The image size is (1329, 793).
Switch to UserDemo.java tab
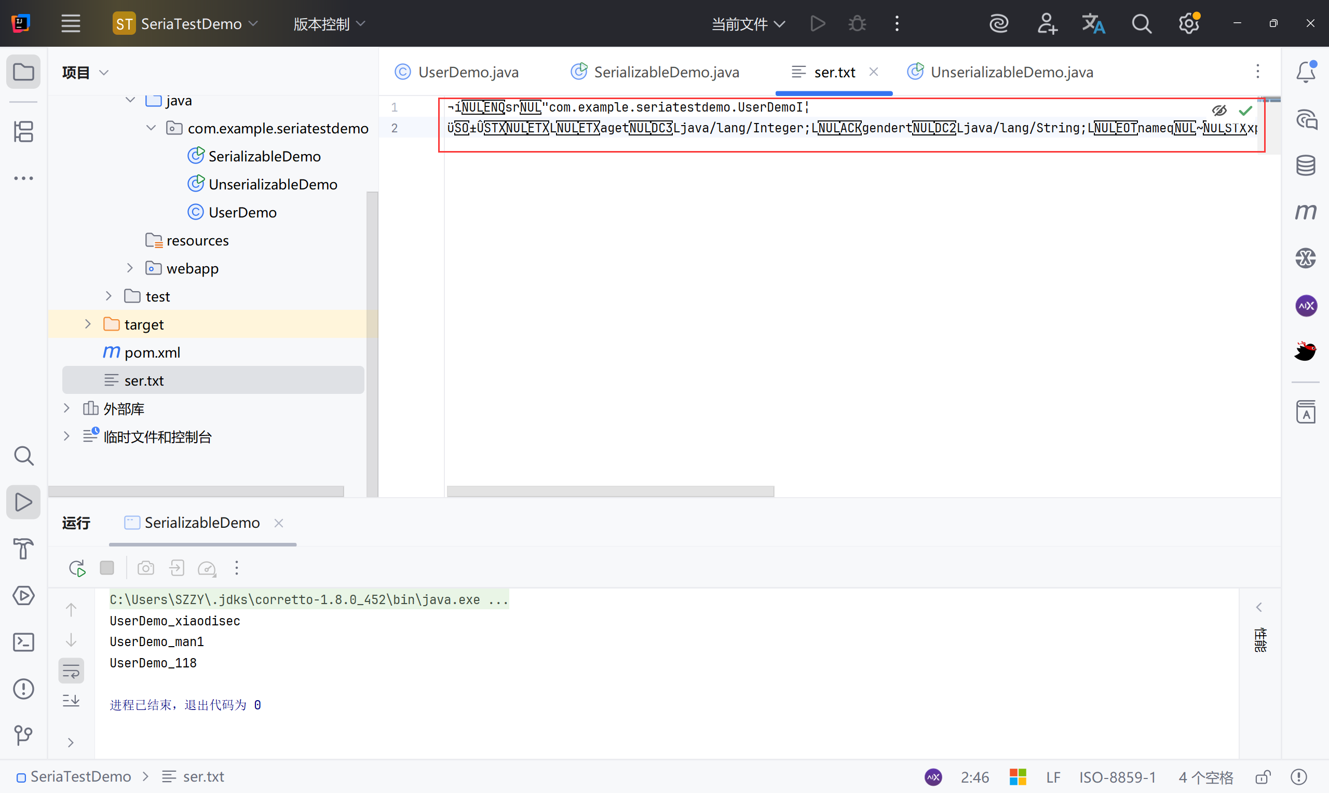tap(468, 72)
